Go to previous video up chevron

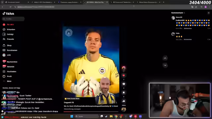tap(165, 58)
